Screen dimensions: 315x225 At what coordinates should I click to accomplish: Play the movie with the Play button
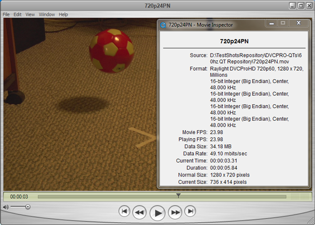pos(157,213)
